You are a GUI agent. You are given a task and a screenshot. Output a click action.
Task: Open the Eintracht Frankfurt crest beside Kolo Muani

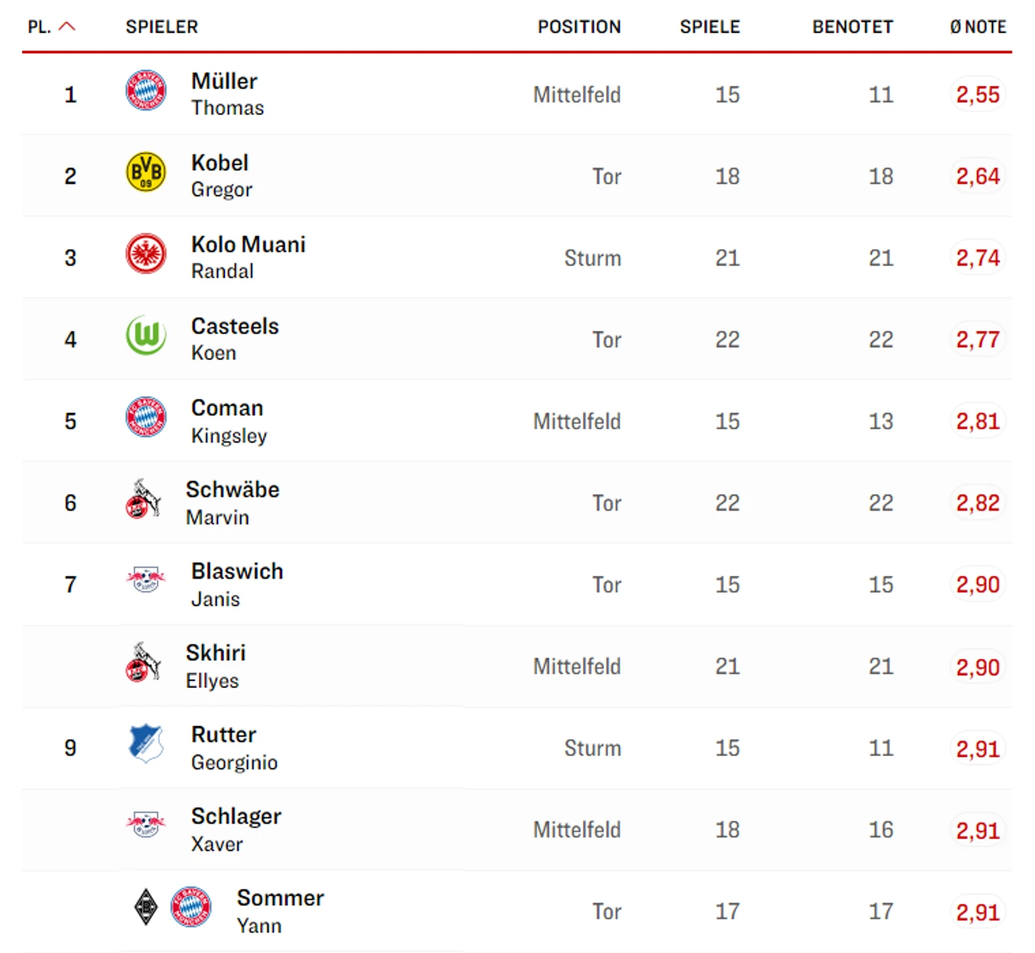146,254
